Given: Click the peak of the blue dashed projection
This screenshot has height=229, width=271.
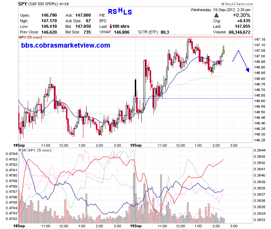Looking at the screenshot, I should (x=239, y=51).
